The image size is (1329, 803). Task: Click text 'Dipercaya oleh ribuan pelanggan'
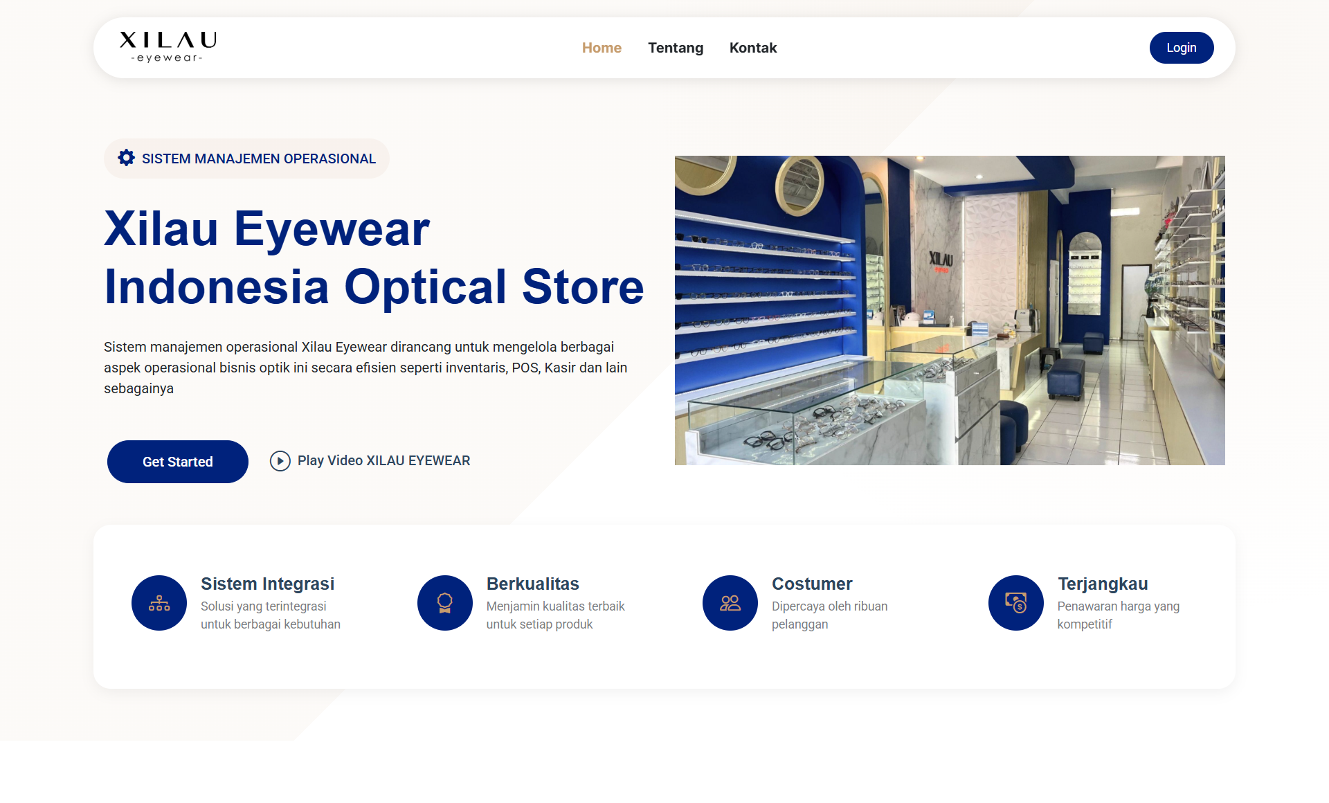[x=830, y=615]
